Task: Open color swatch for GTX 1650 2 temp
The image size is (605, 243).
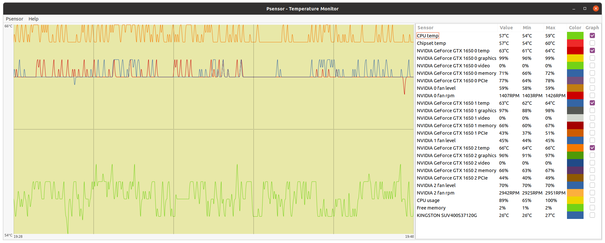Action: 575,148
